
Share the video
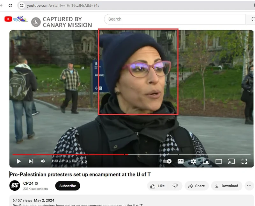[197, 186]
